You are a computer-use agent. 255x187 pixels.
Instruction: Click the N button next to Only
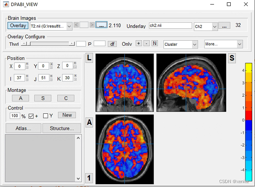coord(155,43)
